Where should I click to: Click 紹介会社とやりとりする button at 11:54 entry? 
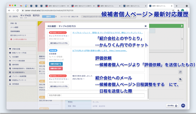point(59,86)
